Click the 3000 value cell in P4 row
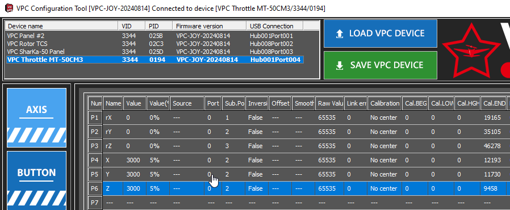Image resolution: width=510 pixels, height=210 pixels. tap(135, 160)
